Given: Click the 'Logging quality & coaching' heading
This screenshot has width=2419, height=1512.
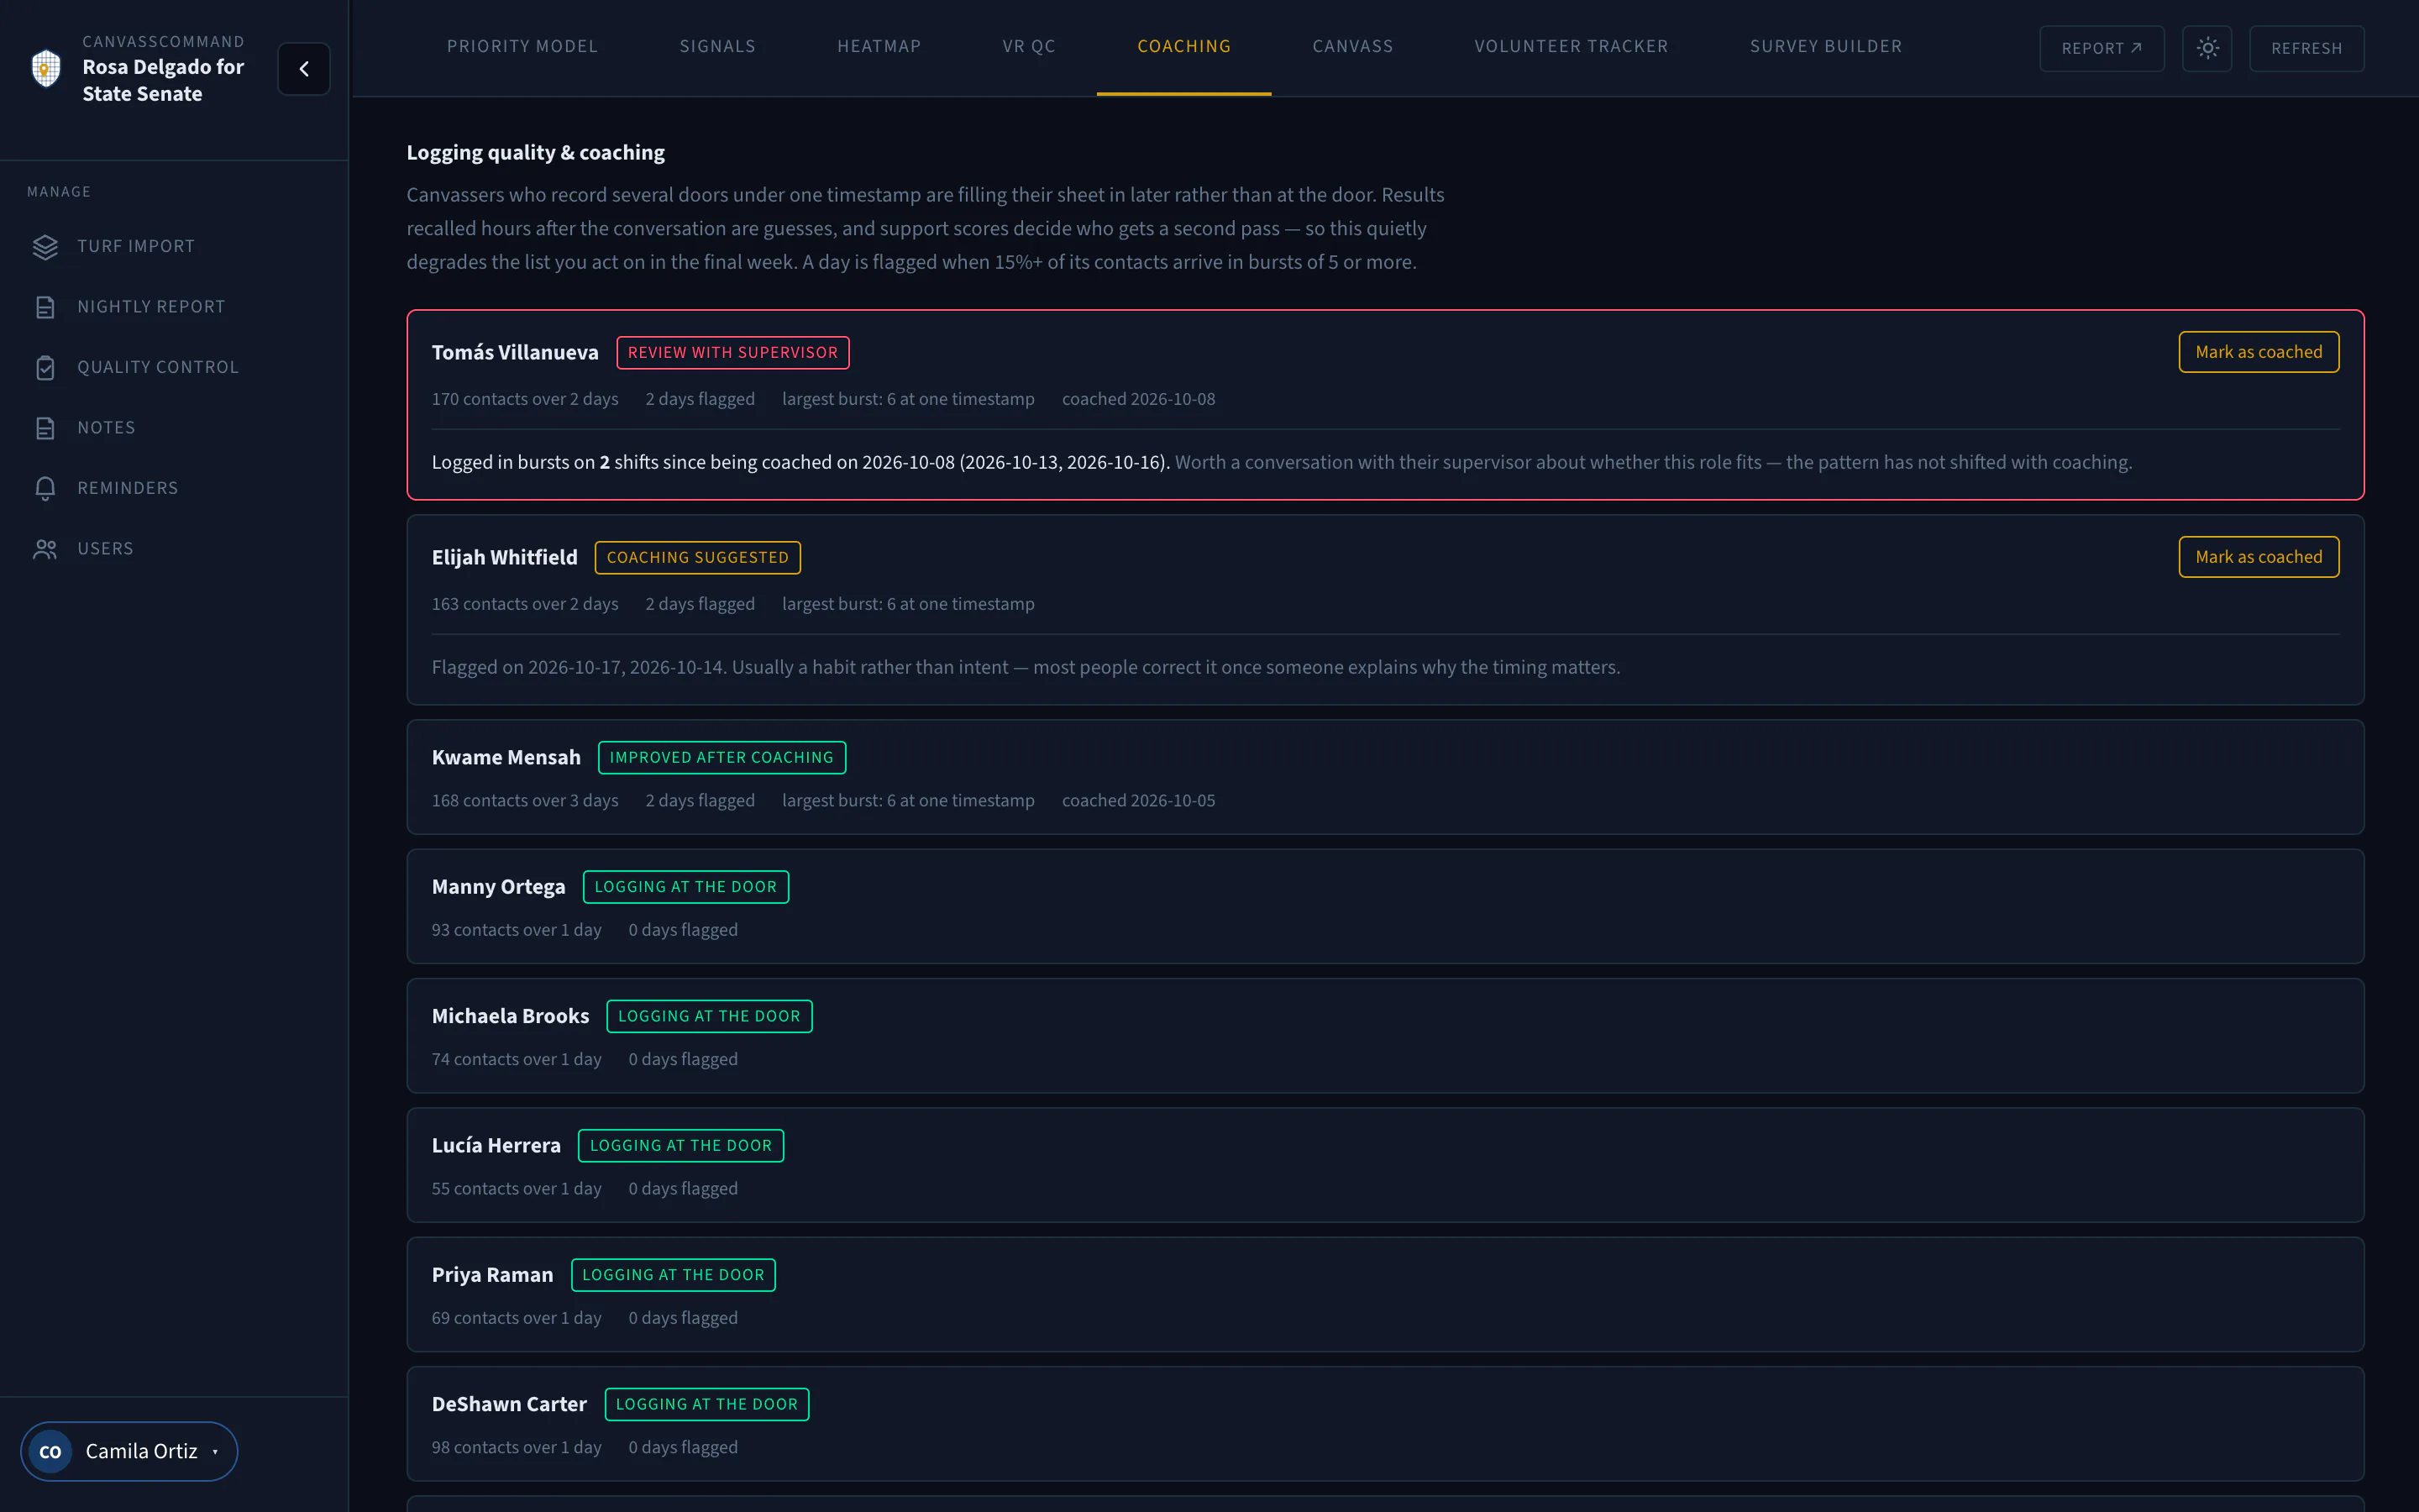Looking at the screenshot, I should pos(536,152).
